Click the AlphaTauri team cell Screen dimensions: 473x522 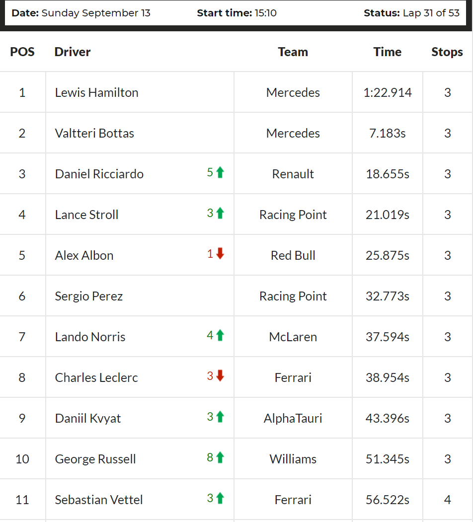point(293,418)
